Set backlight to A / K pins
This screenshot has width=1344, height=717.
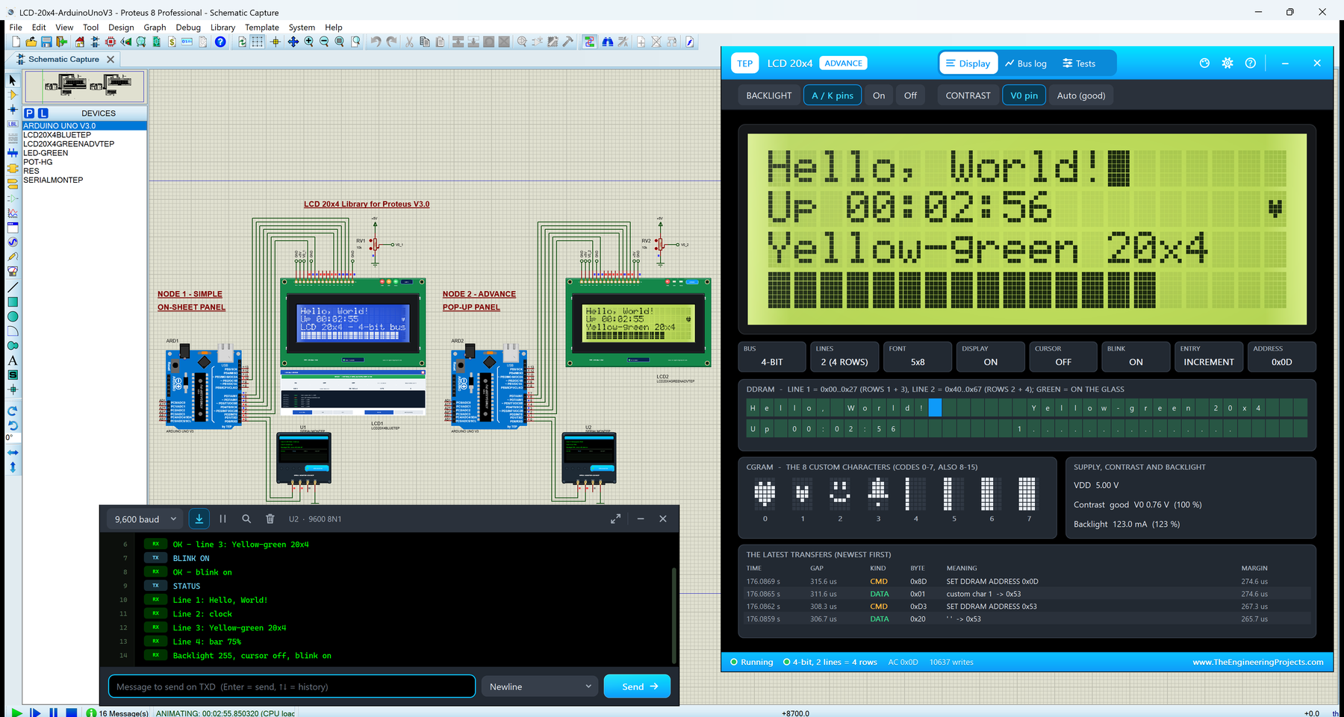point(833,96)
